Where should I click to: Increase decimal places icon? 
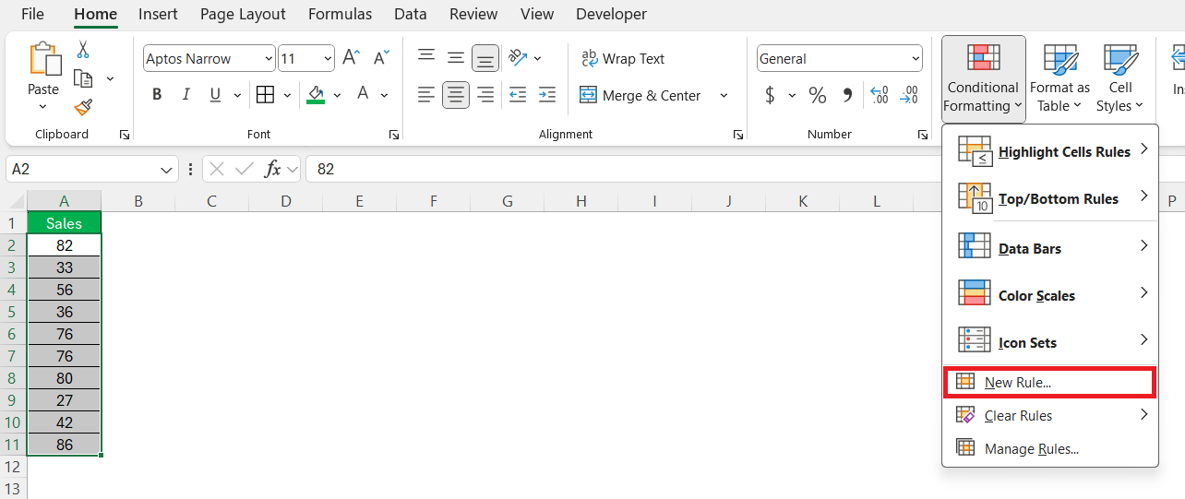pos(880,94)
